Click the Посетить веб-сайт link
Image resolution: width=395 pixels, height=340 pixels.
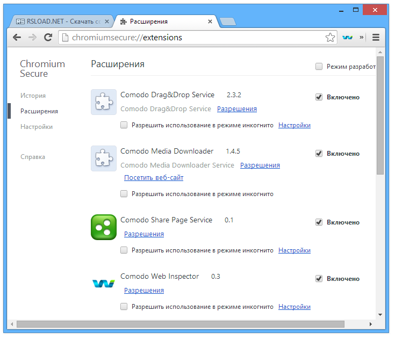click(x=154, y=178)
